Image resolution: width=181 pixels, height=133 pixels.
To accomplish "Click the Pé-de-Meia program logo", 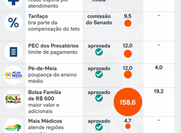I will [x=14, y=75].
